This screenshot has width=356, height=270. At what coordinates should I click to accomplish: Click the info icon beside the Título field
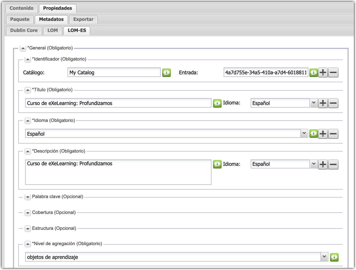click(217, 103)
